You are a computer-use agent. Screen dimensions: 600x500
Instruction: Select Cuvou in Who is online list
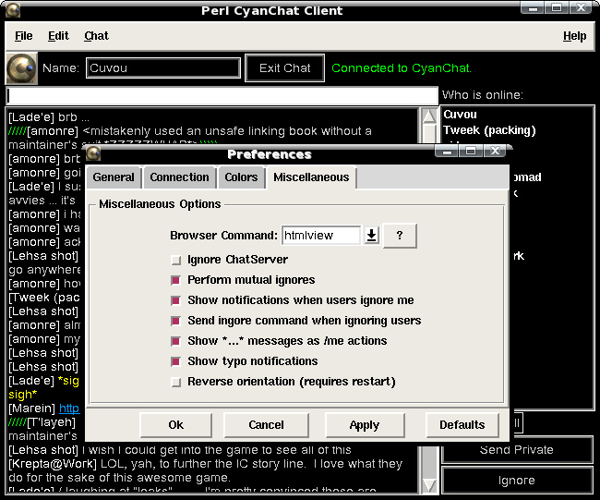tap(461, 115)
